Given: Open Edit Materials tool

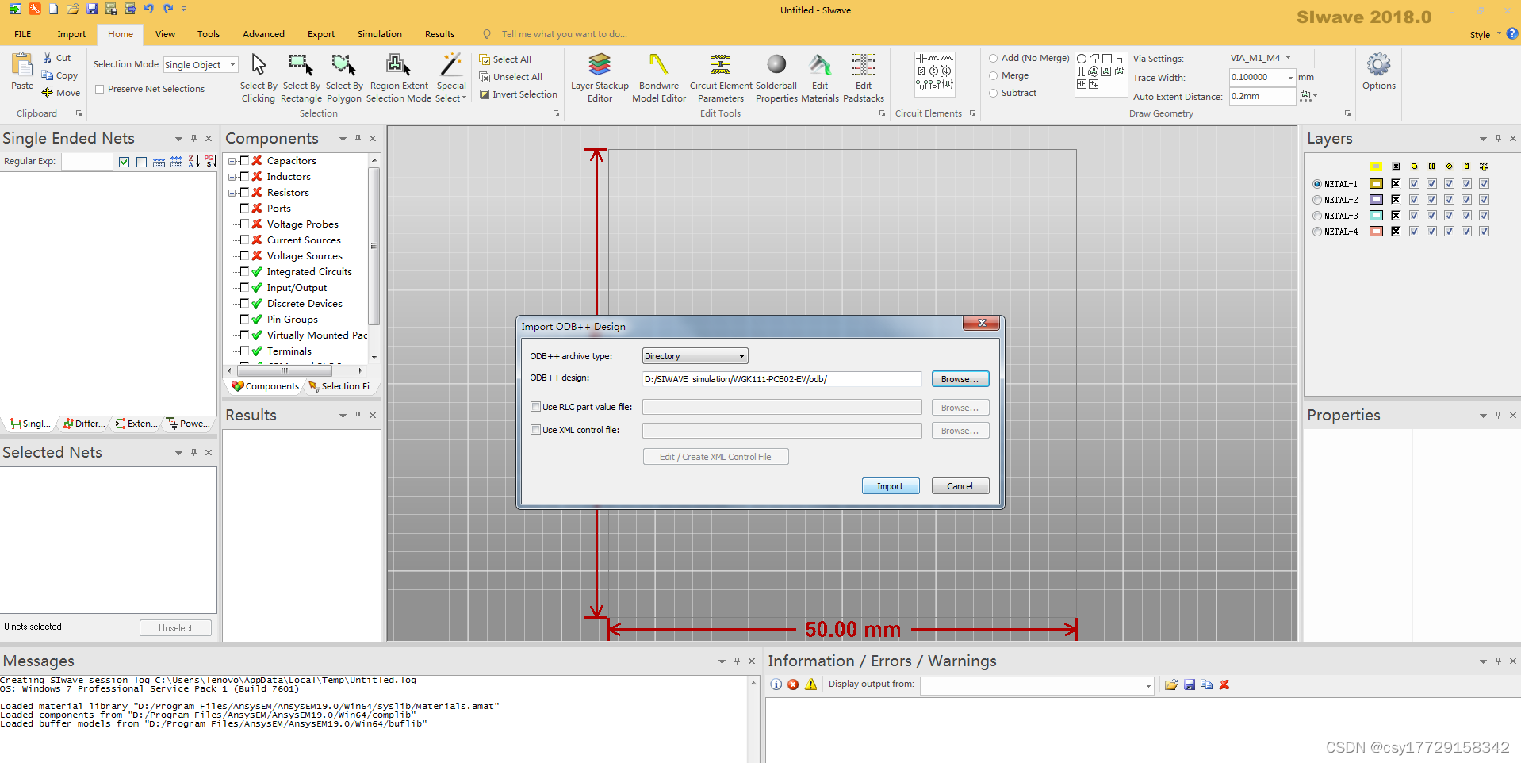Looking at the screenshot, I should click(820, 78).
